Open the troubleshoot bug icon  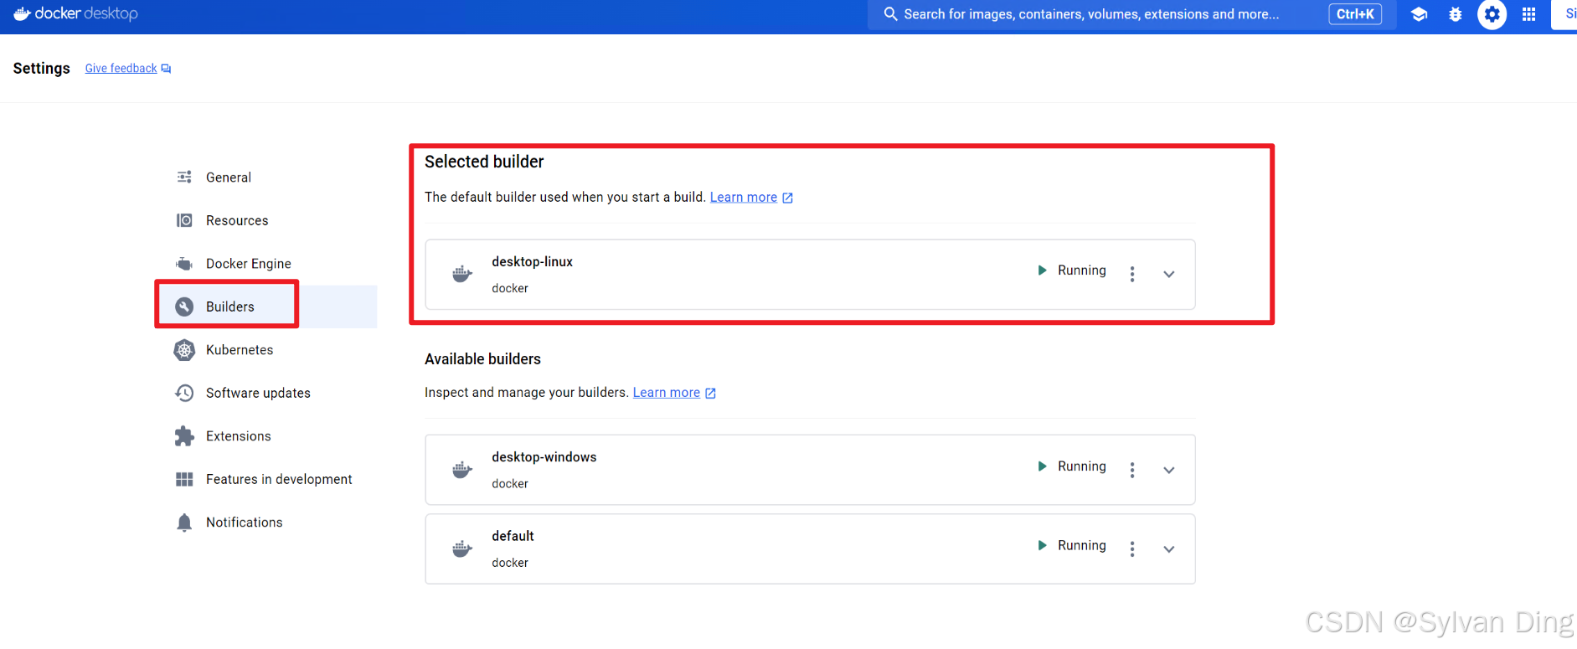tap(1456, 14)
